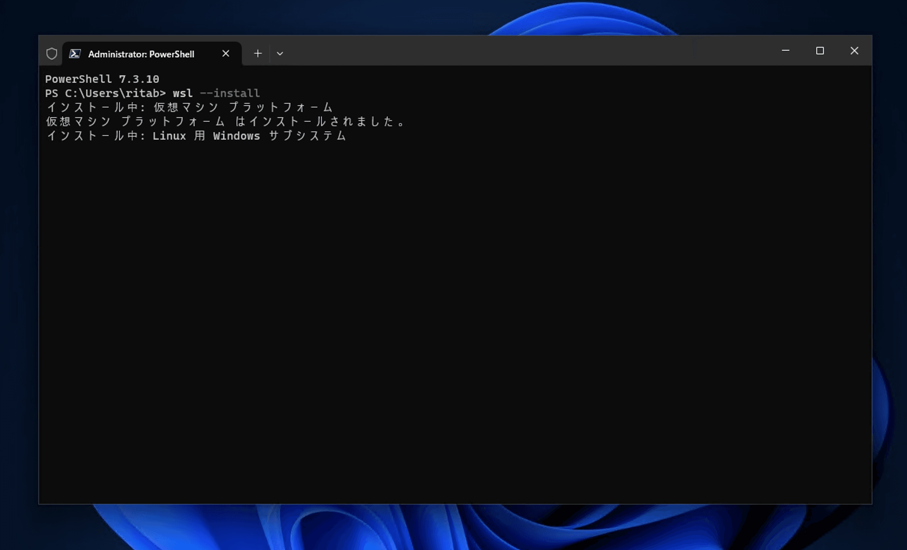Close the Windows Terminal window
This screenshot has height=550, width=907.
point(854,51)
